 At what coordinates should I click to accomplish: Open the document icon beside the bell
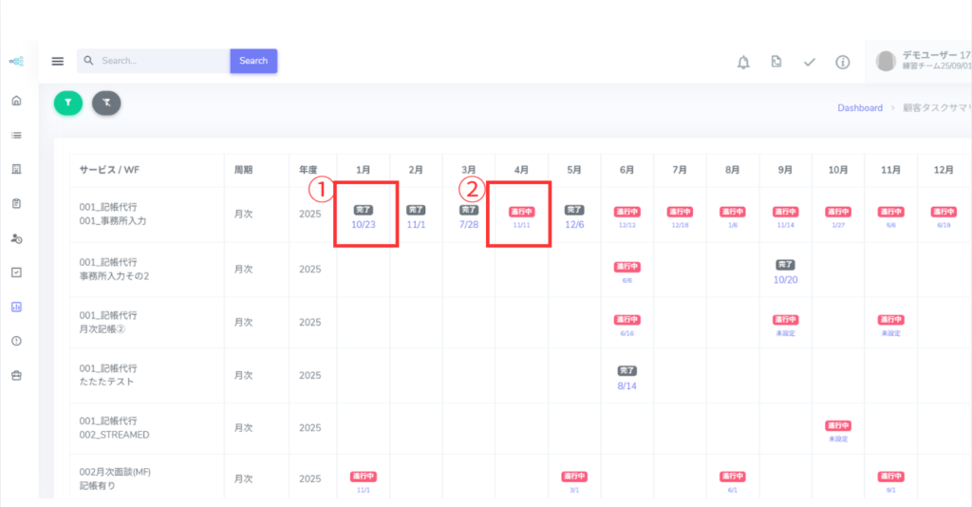point(776,62)
